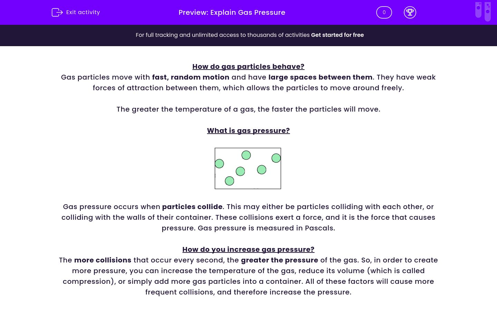This screenshot has height=310, width=497.
Task: Select the heading How do gas particles behave?
Action: point(248,66)
